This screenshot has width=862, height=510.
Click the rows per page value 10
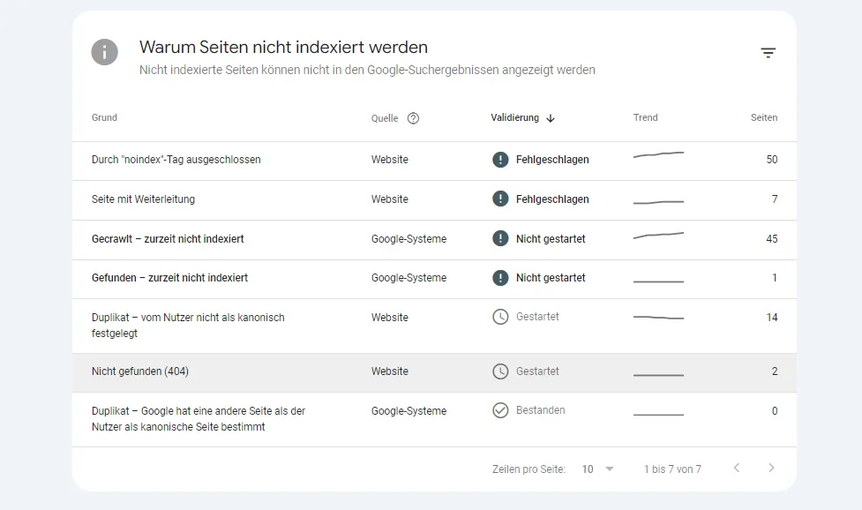588,469
